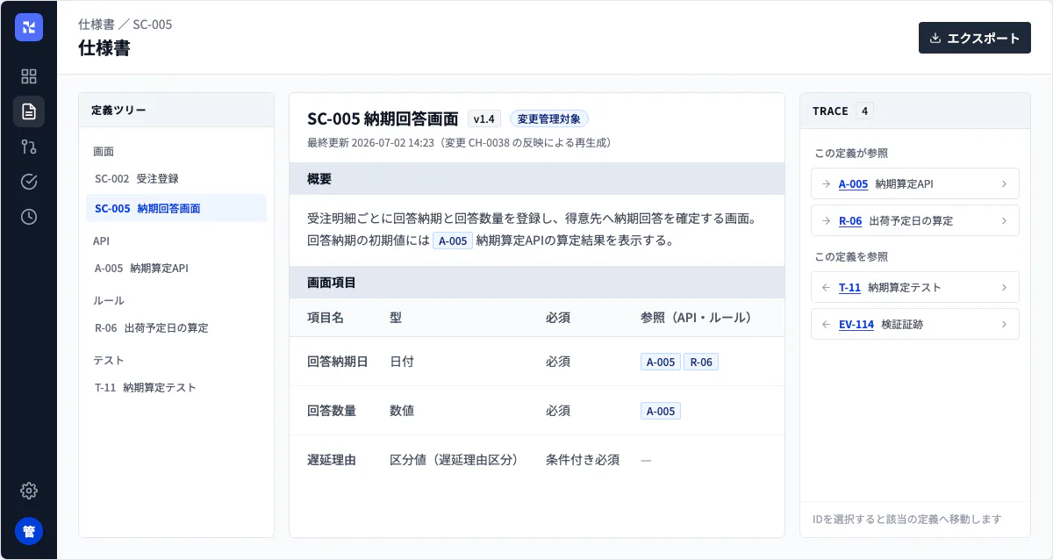Click chevron on T-11 納期算定テスト trace row

pyautogui.click(x=1004, y=288)
